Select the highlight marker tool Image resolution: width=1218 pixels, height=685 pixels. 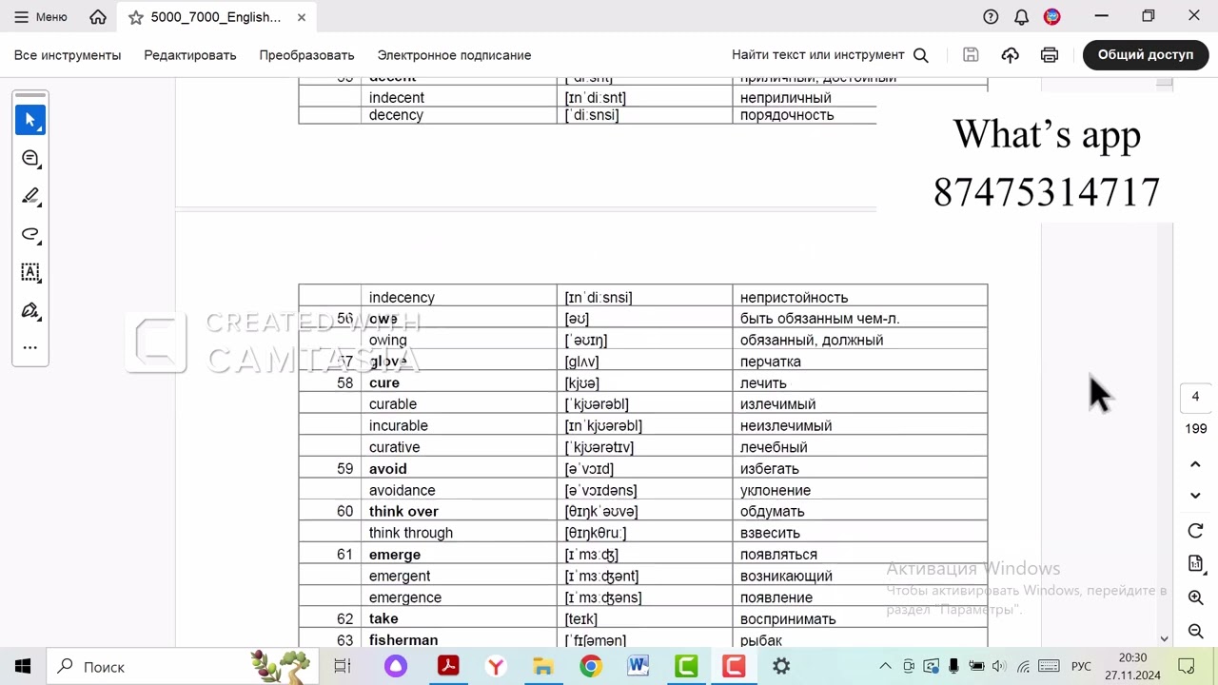pyautogui.click(x=30, y=196)
